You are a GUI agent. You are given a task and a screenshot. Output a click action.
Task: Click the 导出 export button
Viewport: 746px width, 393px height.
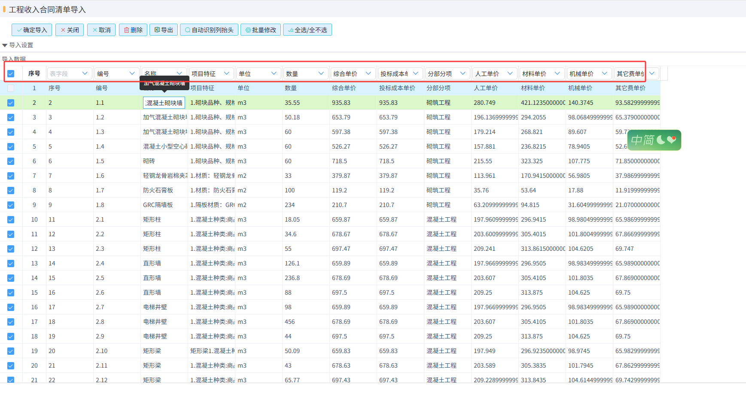[164, 30]
